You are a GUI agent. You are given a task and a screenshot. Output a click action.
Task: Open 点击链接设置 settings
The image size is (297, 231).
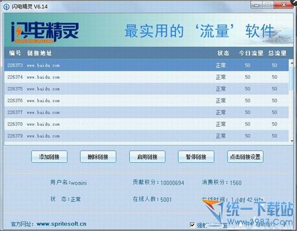245,157
